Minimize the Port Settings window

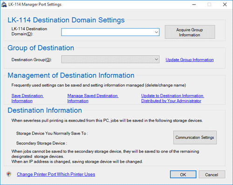(x=194, y=5)
